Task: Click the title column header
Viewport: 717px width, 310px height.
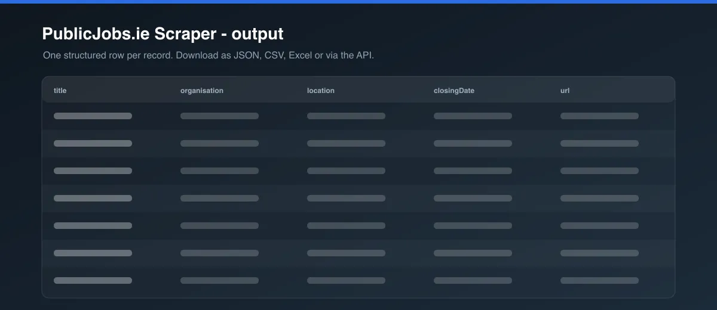Action: 60,91
